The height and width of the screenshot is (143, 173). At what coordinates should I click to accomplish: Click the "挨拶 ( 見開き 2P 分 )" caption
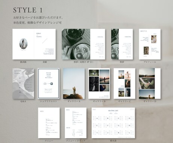83,62
